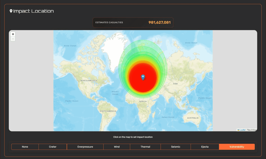
Task: Select the Wind effect tab
Action: [x=117, y=147]
